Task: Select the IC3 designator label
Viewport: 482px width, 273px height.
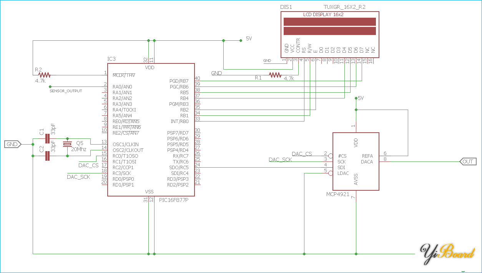Action: point(111,59)
